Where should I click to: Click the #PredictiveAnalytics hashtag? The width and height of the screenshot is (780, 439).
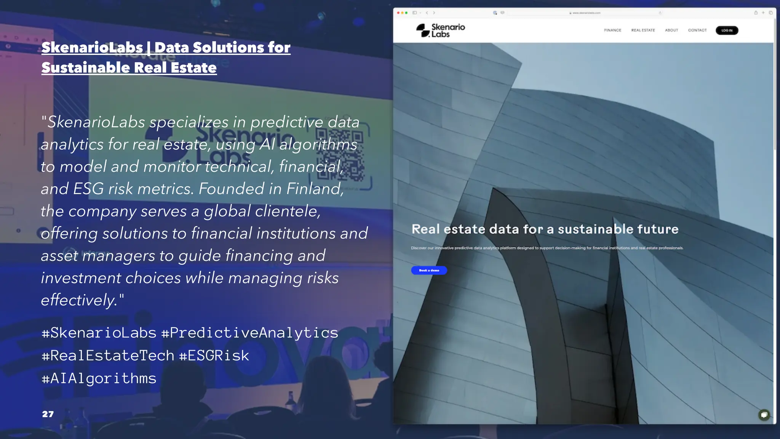[x=250, y=333]
